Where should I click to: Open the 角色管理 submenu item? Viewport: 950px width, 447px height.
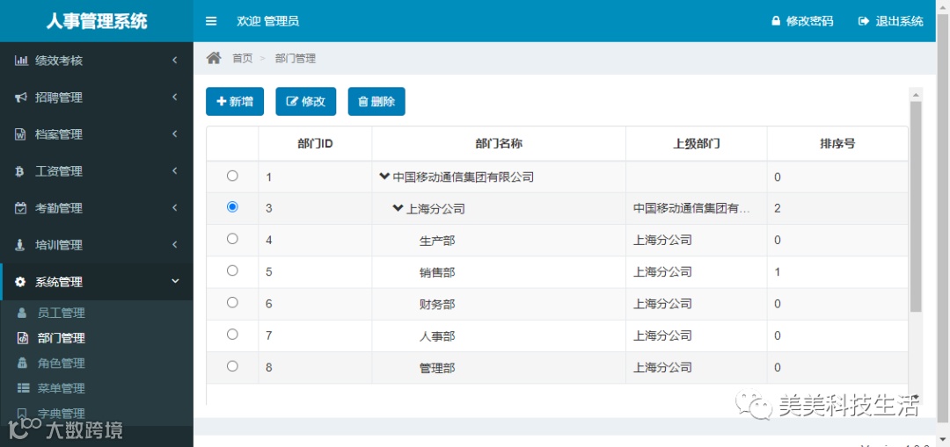62,364
